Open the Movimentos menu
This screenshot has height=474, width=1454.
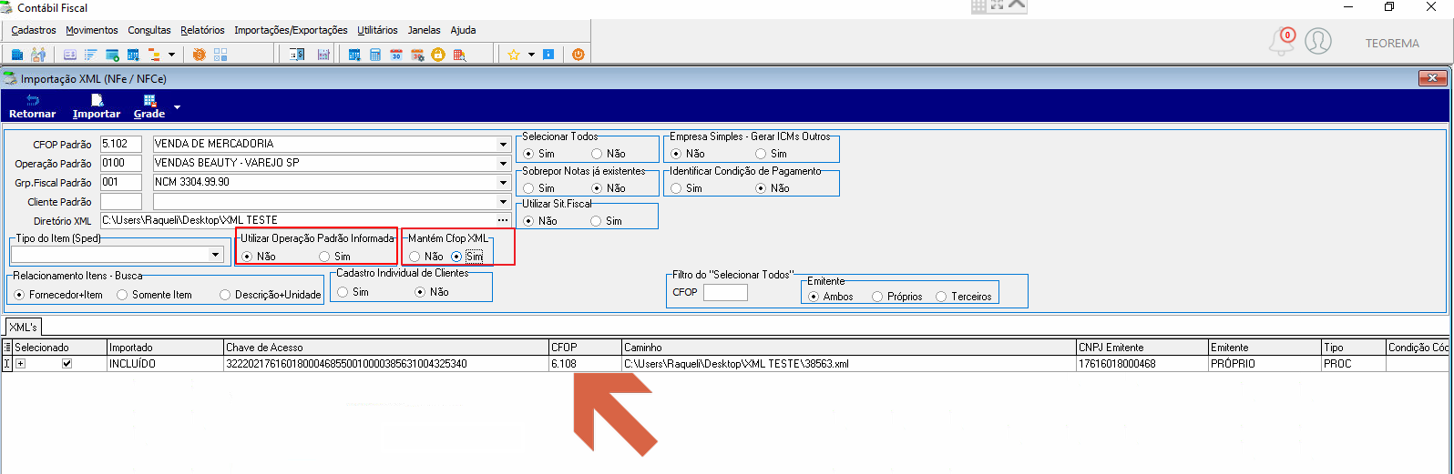click(92, 30)
